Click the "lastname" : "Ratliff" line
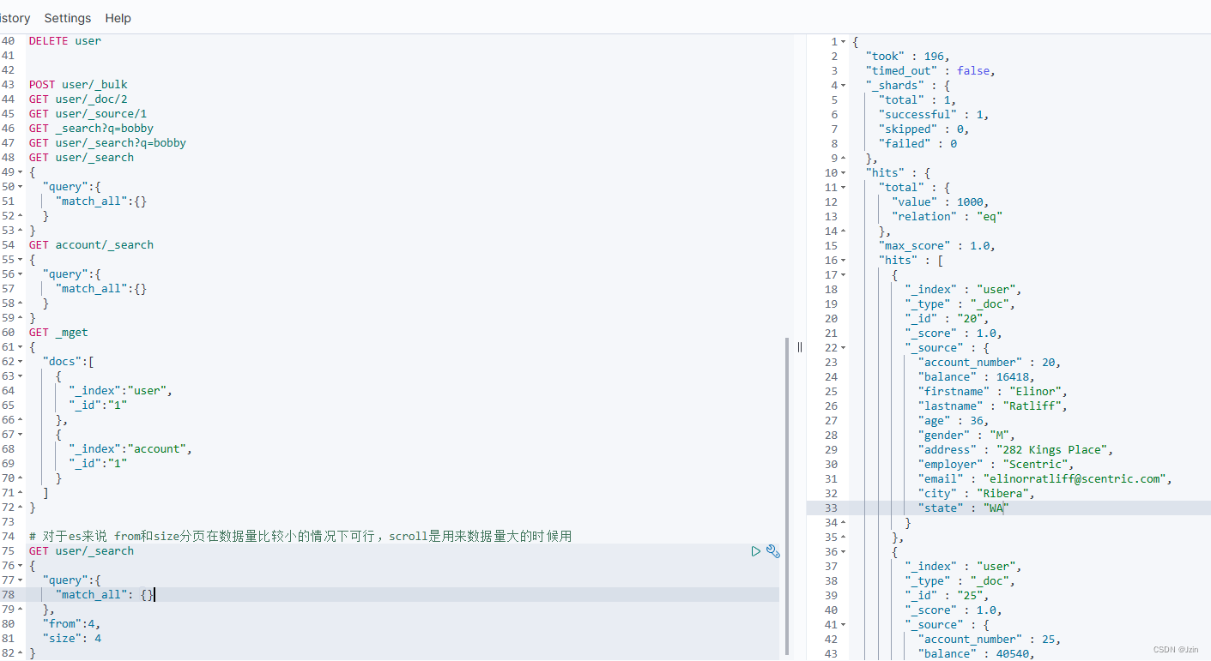This screenshot has width=1211, height=661. point(992,406)
